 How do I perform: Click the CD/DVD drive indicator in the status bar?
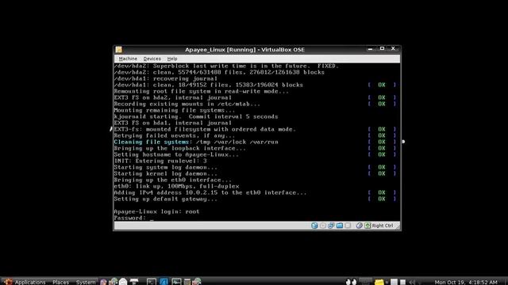tap(323, 226)
